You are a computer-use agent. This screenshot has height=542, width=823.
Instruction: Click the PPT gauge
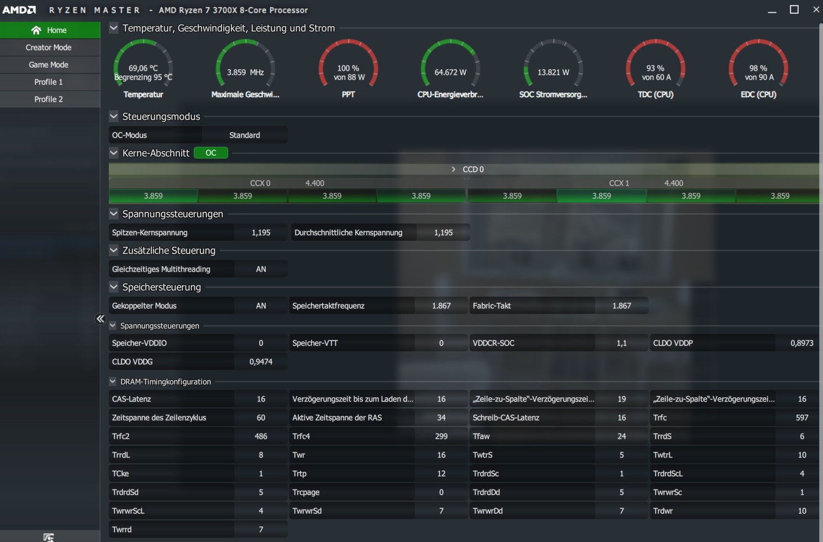coord(349,69)
